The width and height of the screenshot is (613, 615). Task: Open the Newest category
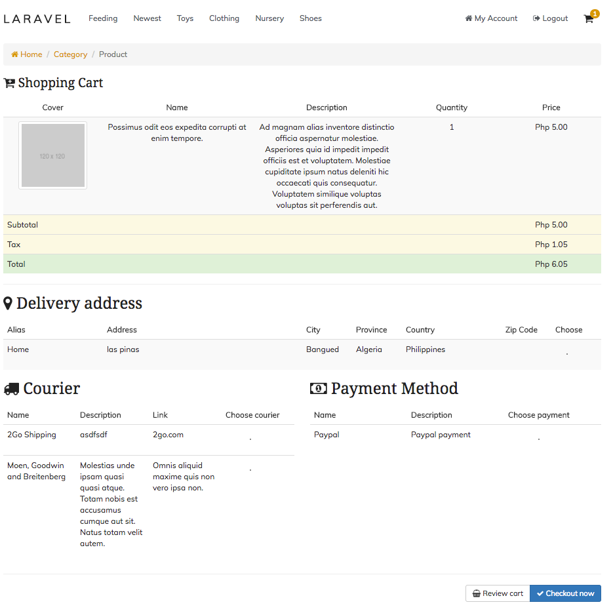coord(147,18)
